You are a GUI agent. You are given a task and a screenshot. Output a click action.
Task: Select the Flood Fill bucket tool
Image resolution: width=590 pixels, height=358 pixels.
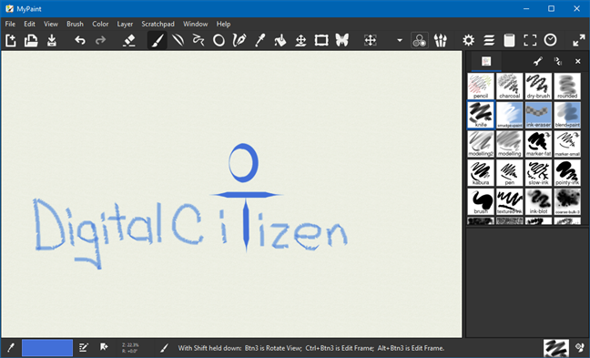click(x=280, y=40)
